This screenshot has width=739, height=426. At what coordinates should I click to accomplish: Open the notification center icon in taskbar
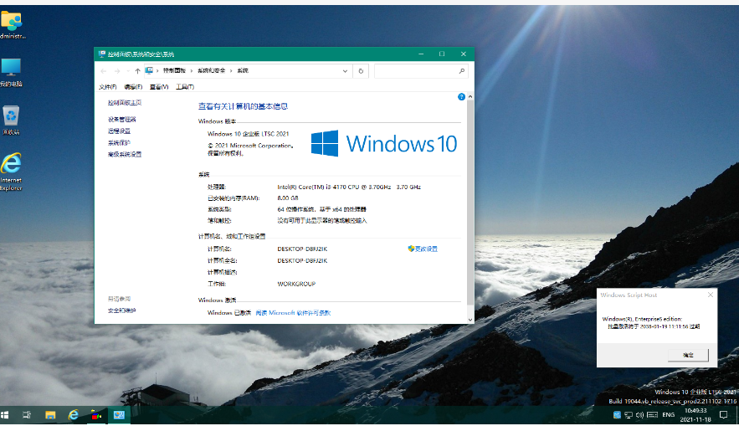pos(724,414)
